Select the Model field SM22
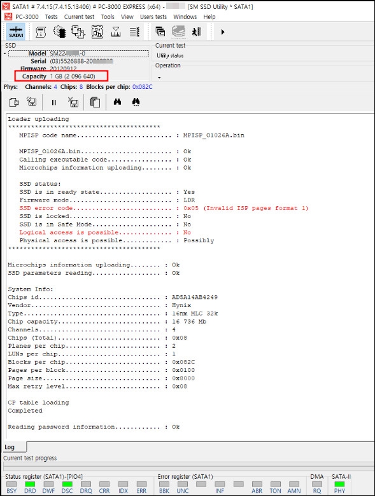Screen dimensions: 375x496 (78, 53)
